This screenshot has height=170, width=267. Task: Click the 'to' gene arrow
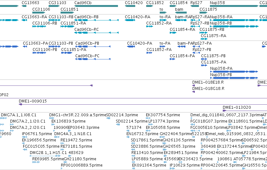(x=163, y=13)
